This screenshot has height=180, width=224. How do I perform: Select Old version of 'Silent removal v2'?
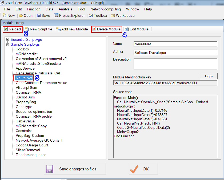click(x=41, y=59)
